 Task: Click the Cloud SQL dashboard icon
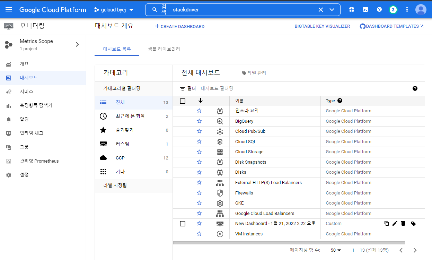coord(220,142)
